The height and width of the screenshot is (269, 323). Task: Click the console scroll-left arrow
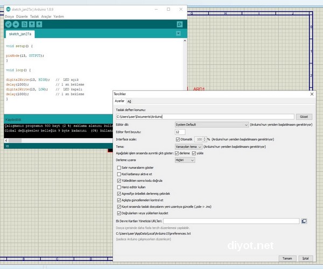pyautogui.click(x=6, y=140)
